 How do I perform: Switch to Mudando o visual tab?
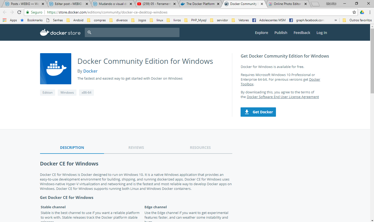[112, 4]
